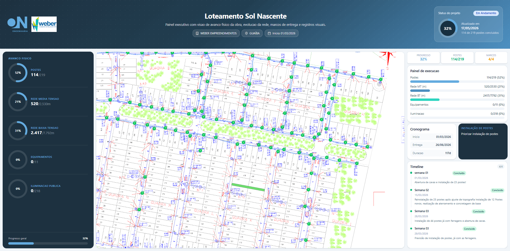Click the Rede Baixa Tensao 31% ring
Screen dimensions: 510x251
[18, 131]
